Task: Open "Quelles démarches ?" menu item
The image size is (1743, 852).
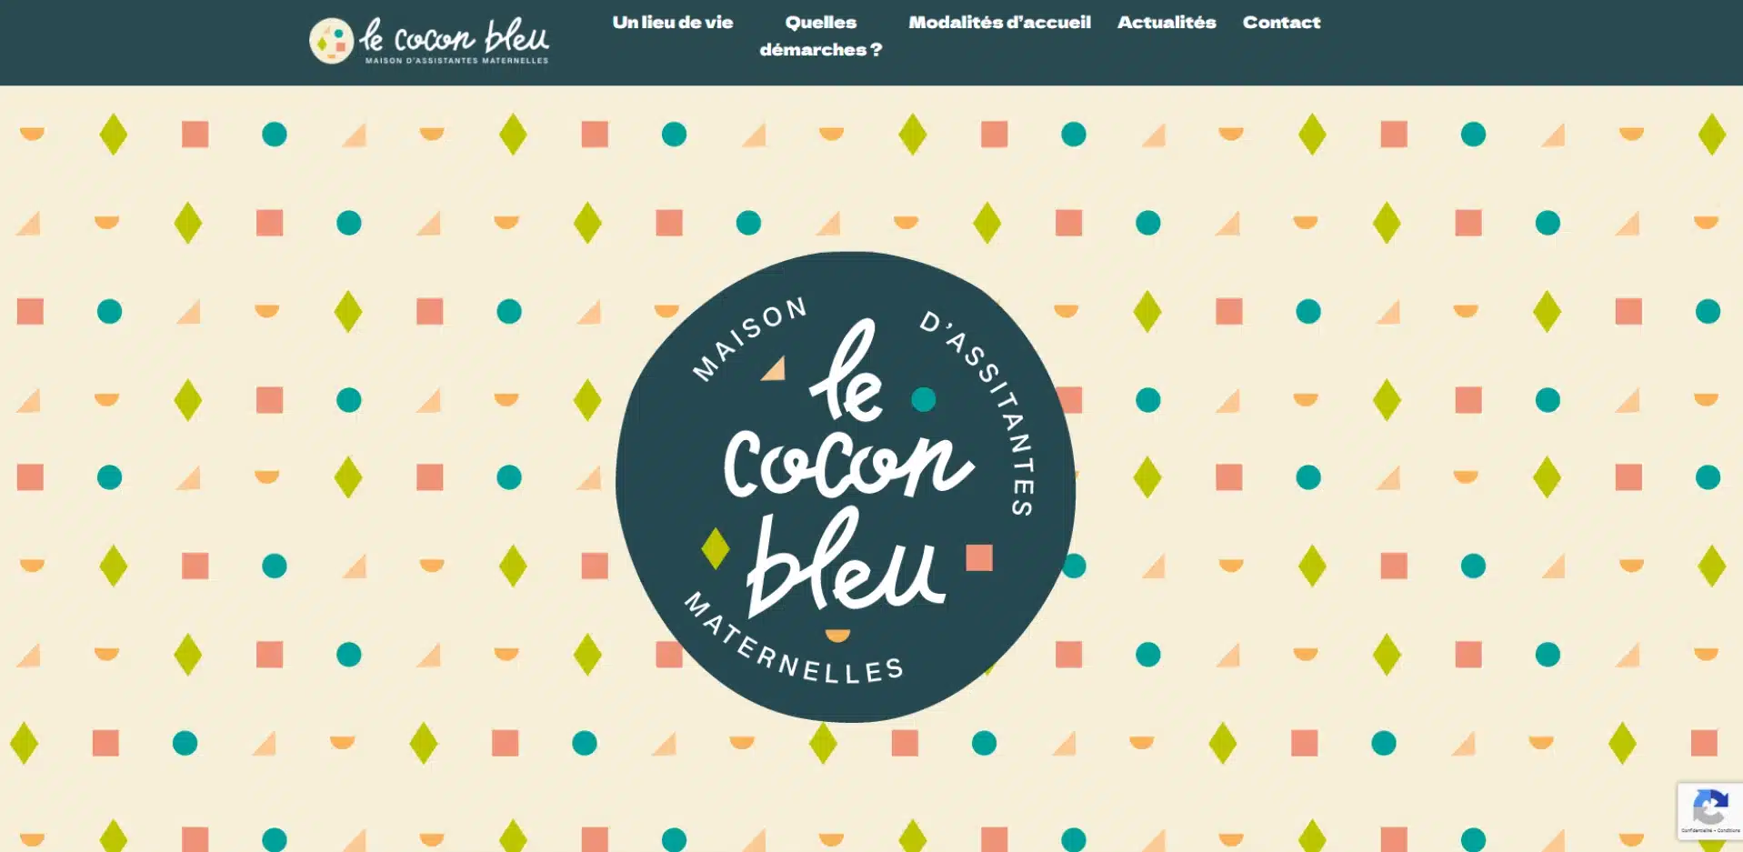Action: [820, 36]
